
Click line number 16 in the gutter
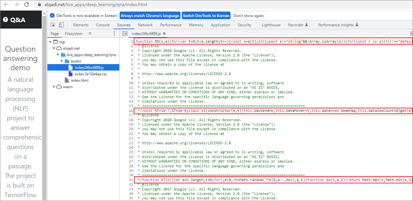pyautogui.click(x=131, y=111)
